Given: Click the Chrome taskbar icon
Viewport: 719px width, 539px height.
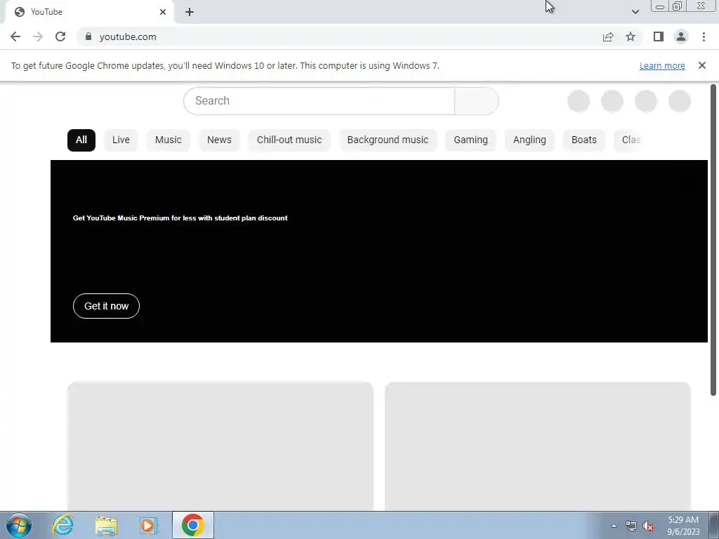Looking at the screenshot, I should [193, 525].
